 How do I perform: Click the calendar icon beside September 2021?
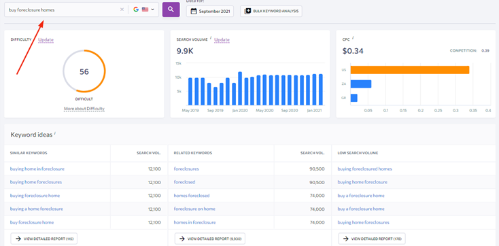pyautogui.click(x=194, y=11)
